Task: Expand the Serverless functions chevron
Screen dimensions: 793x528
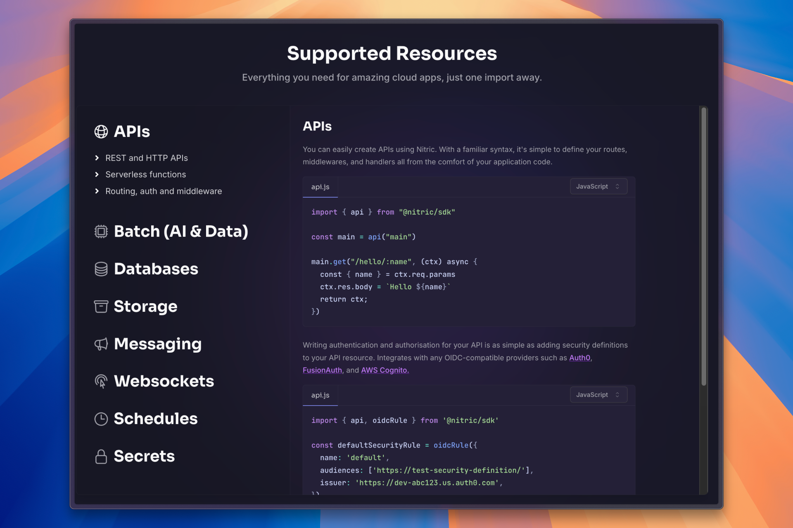Action: [x=97, y=174]
